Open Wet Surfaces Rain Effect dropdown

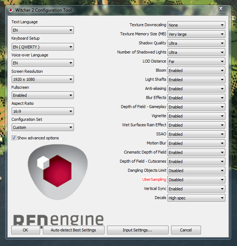196,125
